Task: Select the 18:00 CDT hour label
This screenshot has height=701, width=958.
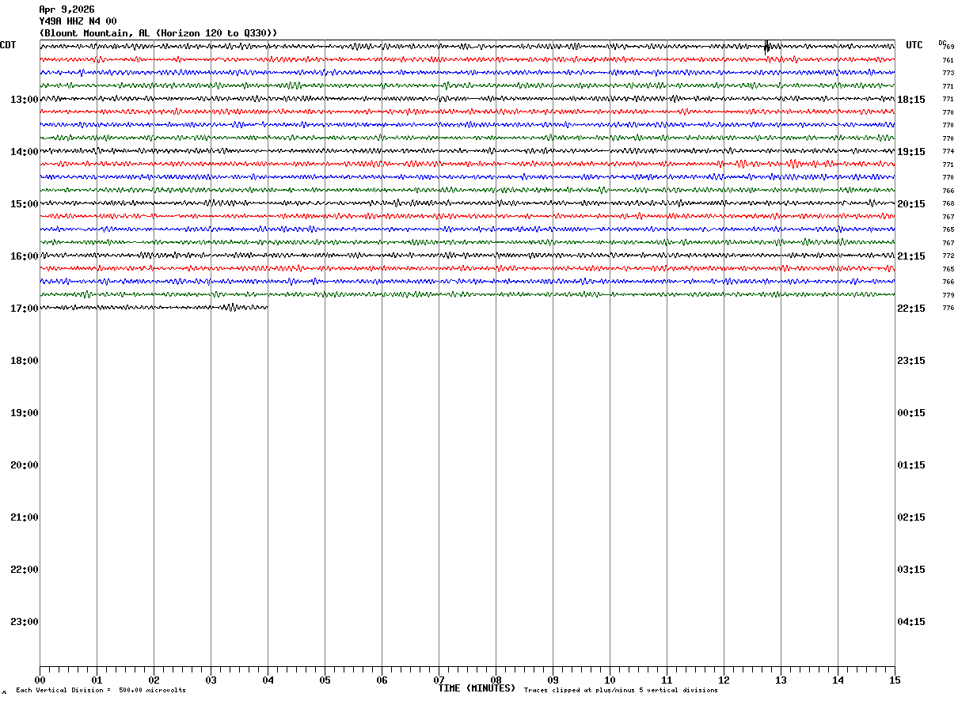Action: click(x=24, y=361)
